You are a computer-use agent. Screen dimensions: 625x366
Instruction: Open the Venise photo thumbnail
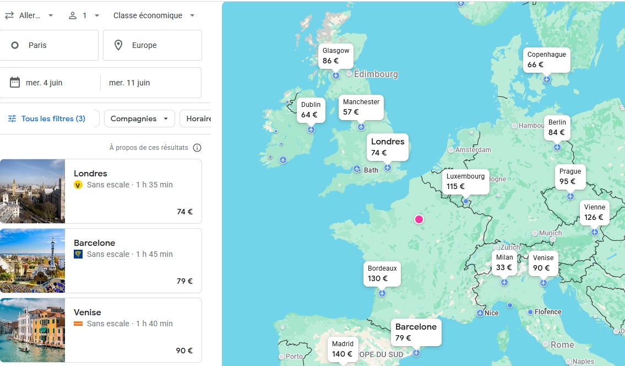click(x=32, y=330)
